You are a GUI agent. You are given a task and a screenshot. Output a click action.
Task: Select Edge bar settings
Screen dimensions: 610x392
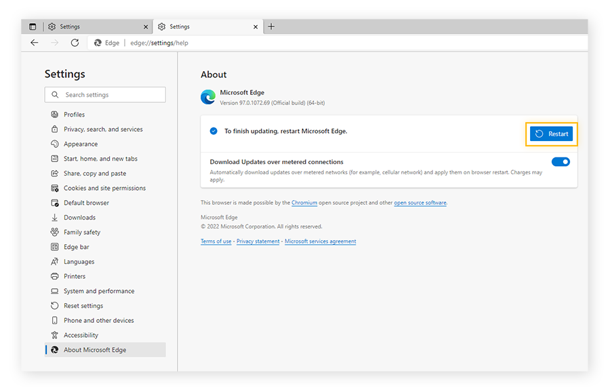tap(105, 247)
